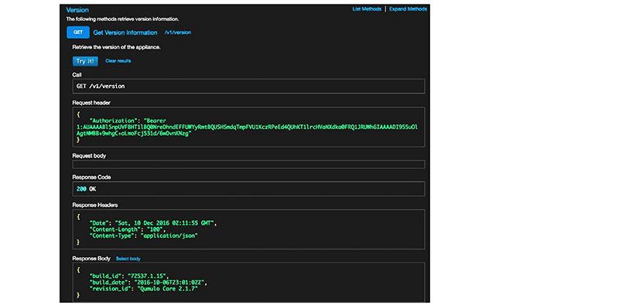Click the Try it! button

pos(85,61)
